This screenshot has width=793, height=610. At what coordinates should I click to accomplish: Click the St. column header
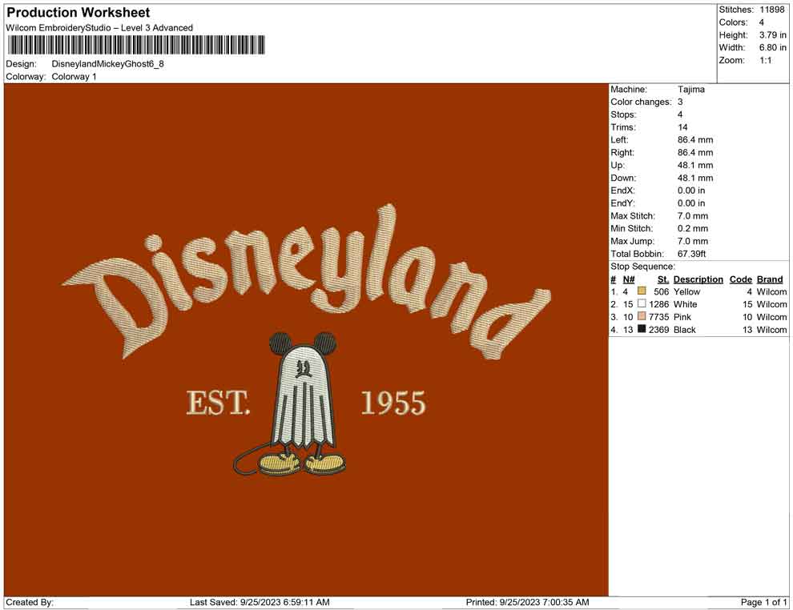coord(662,279)
